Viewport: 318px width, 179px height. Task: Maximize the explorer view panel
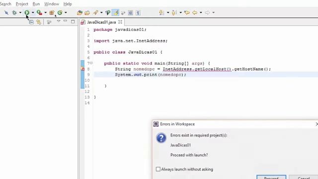tap(73, 21)
